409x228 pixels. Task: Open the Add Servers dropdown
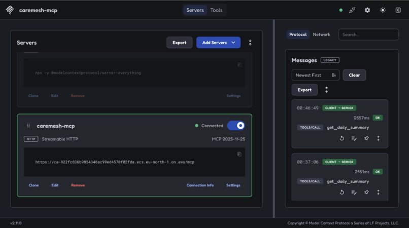click(x=218, y=43)
